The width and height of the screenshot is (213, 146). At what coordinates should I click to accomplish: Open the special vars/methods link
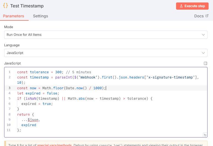[x=54, y=145]
